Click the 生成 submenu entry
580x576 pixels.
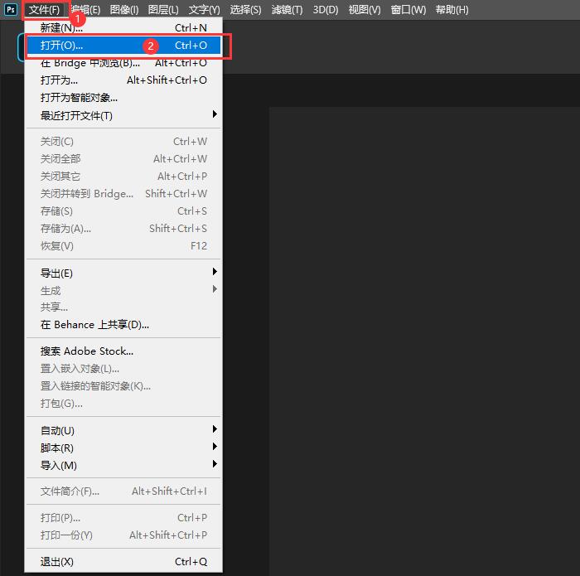pos(123,290)
